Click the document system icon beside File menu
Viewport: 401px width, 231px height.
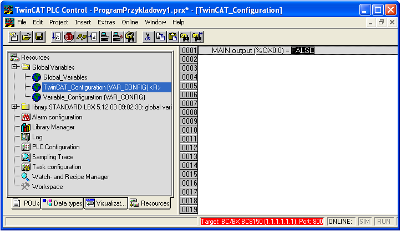pos(9,23)
